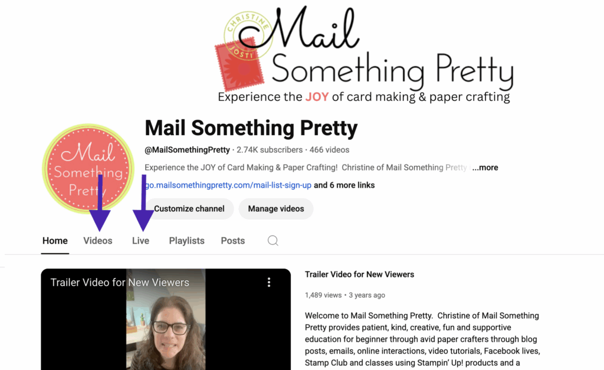Viewport: 604px width, 370px height.
Task: Click the red postage stamp logo in banner
Action: pyautogui.click(x=239, y=64)
